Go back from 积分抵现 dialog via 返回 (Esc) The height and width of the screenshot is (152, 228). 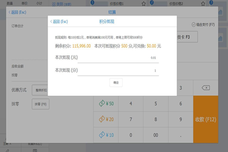(59, 22)
